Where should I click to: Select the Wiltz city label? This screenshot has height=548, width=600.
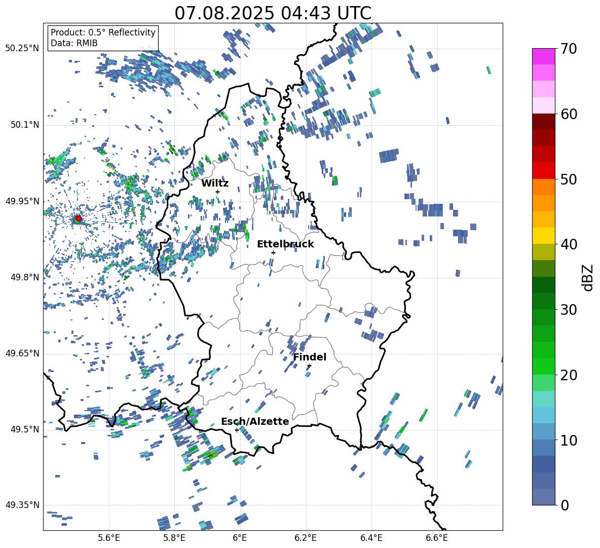(x=215, y=184)
